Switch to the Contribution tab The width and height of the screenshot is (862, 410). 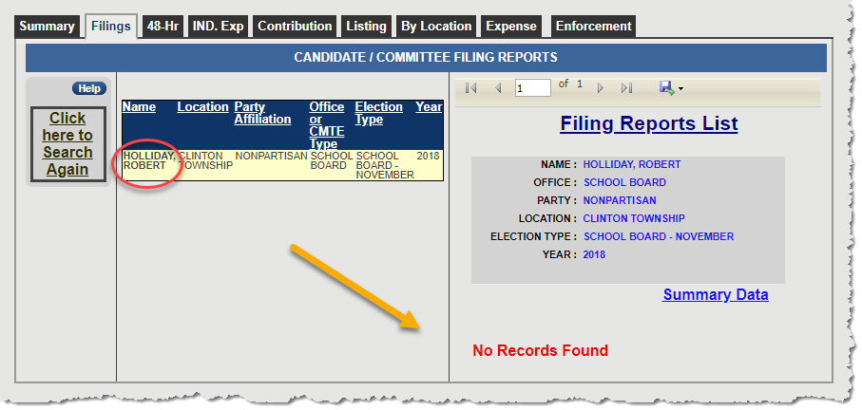(x=295, y=27)
